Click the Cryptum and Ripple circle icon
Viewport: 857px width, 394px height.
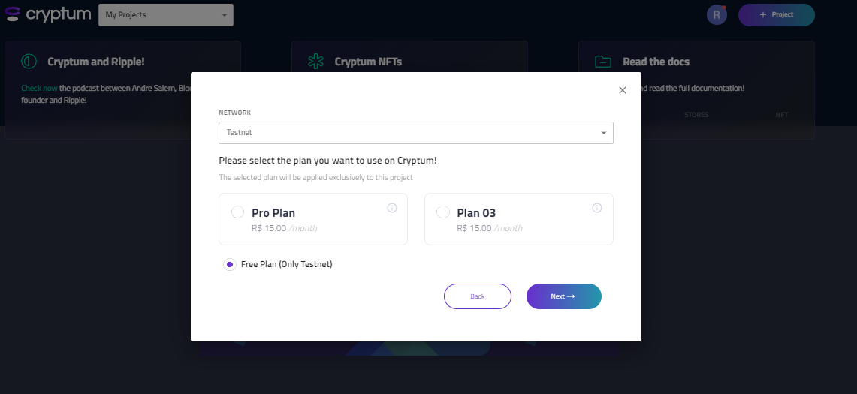tap(29, 62)
